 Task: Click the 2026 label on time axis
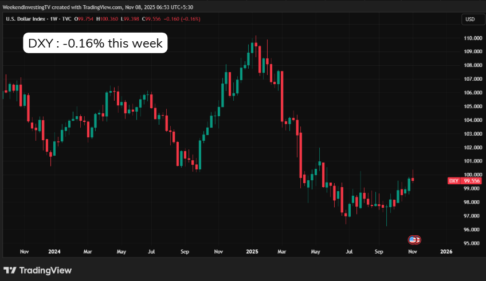click(x=446, y=251)
